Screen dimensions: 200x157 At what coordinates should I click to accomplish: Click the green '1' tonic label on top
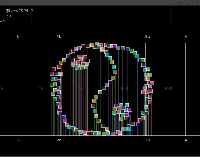[x=97, y=36]
